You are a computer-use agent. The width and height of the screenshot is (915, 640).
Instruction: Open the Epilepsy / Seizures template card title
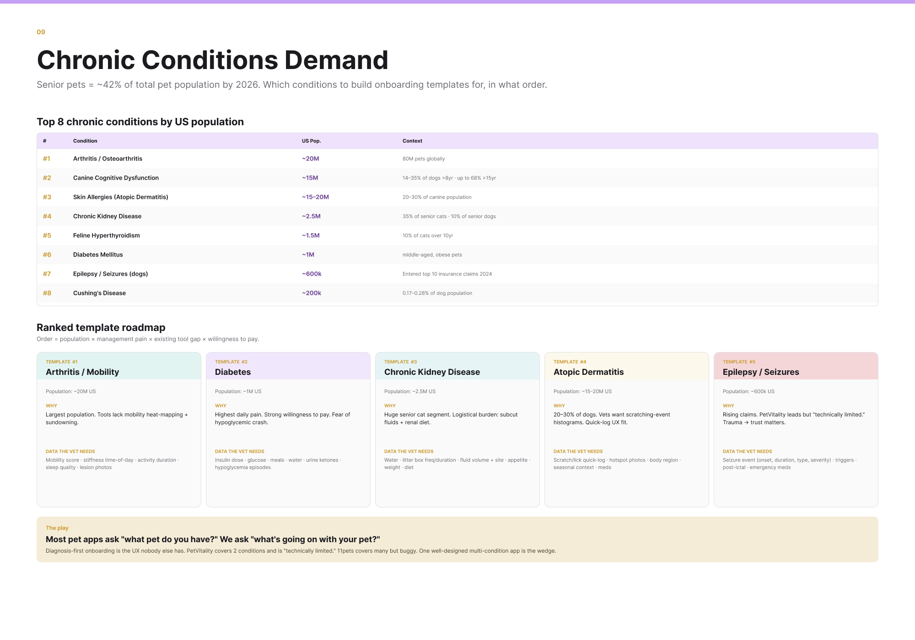[x=761, y=372]
